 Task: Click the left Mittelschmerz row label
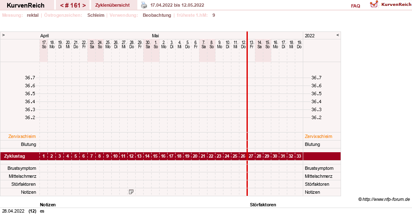pos(22,176)
